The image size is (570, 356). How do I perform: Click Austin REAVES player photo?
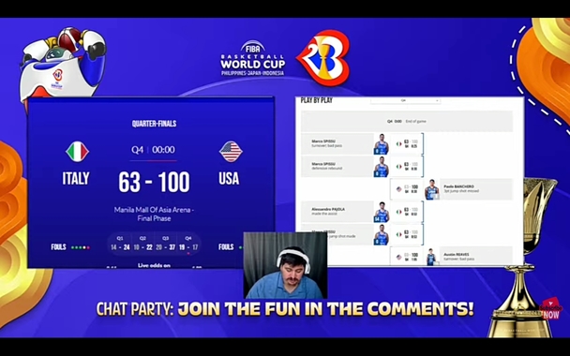click(x=431, y=257)
